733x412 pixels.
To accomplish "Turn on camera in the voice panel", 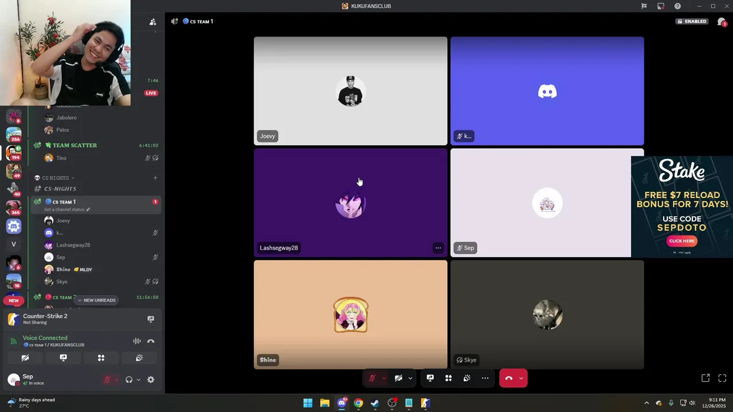I will (25, 358).
